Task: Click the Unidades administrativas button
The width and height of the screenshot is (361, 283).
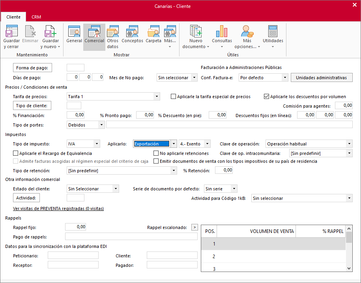Action: pos(322,78)
